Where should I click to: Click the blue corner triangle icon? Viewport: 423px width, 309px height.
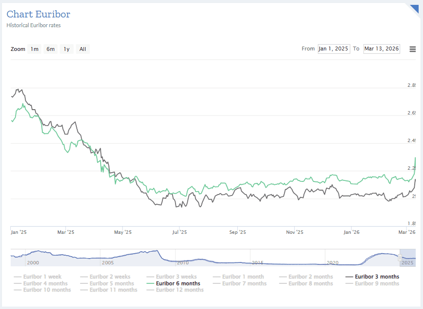click(415, 8)
